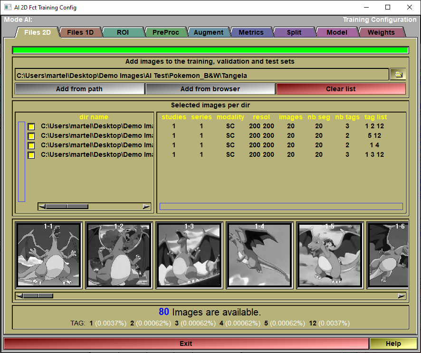This screenshot has width=421, height=353.
Task: Open the Split tab
Action: 294,32
